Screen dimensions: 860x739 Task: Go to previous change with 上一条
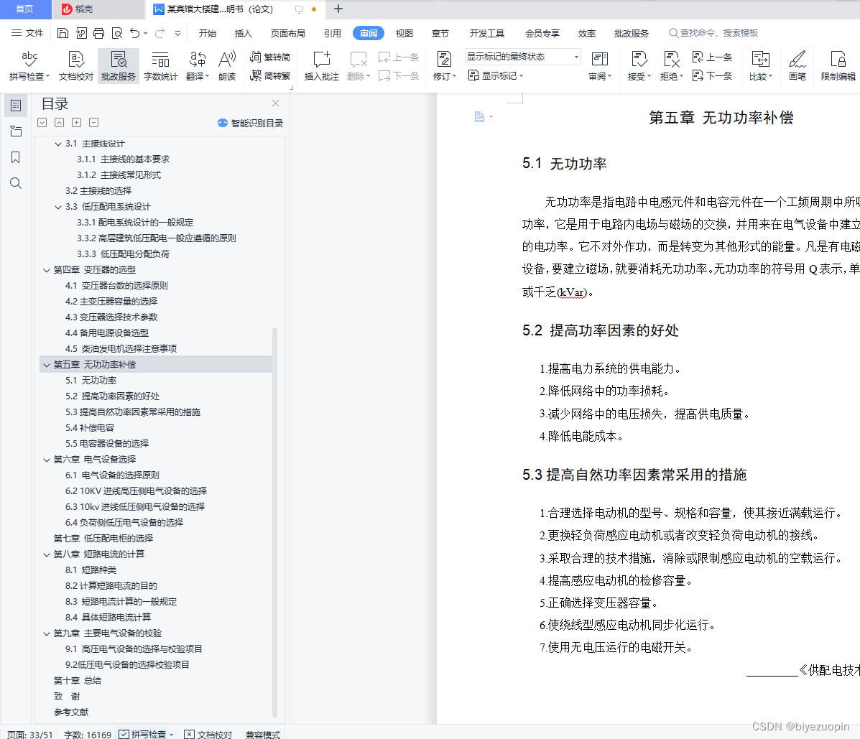coord(713,57)
